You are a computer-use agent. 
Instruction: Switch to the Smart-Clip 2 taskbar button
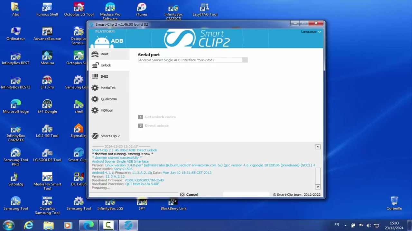[128, 225]
